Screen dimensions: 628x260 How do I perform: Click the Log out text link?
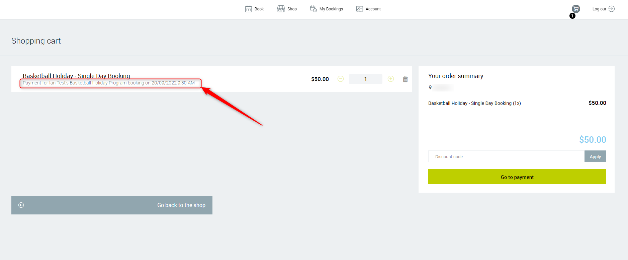599,9
